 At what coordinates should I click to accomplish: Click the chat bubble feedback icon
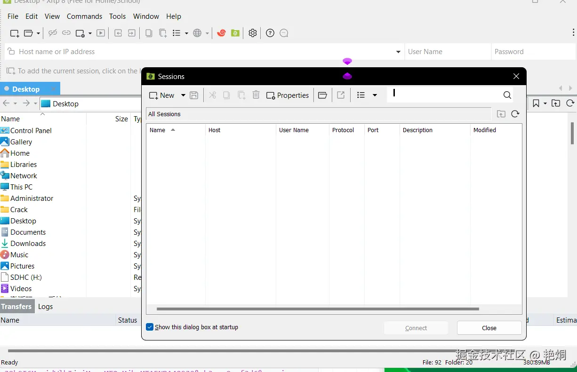[x=284, y=33]
